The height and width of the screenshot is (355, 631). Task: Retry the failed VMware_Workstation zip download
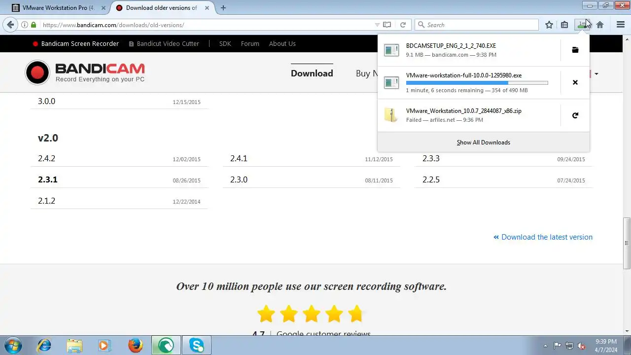[575, 115]
